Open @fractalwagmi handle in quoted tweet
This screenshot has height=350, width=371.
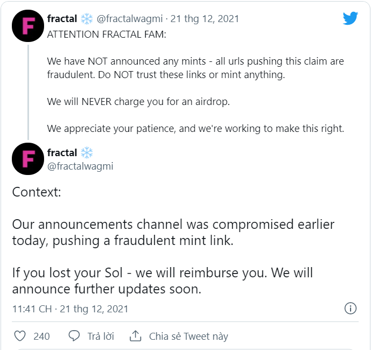[131, 19]
